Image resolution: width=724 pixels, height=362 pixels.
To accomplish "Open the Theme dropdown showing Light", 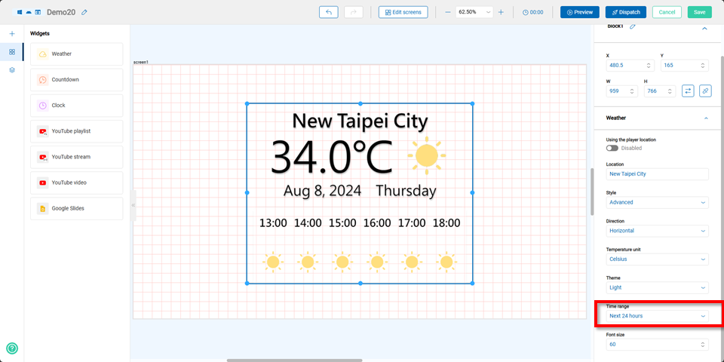I will (657, 287).
